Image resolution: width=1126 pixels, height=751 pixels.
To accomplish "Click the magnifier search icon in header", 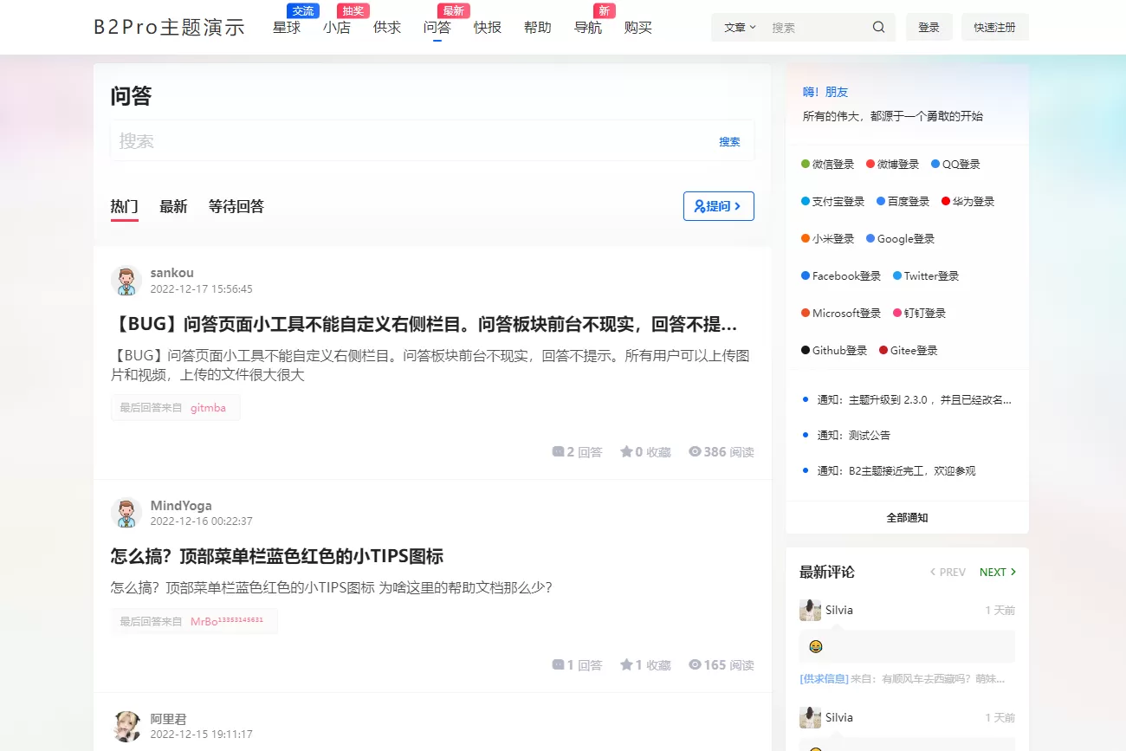I will click(x=878, y=27).
